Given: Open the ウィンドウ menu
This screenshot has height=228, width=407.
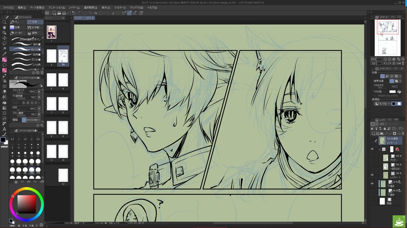Looking at the screenshot, I should tap(136, 7).
